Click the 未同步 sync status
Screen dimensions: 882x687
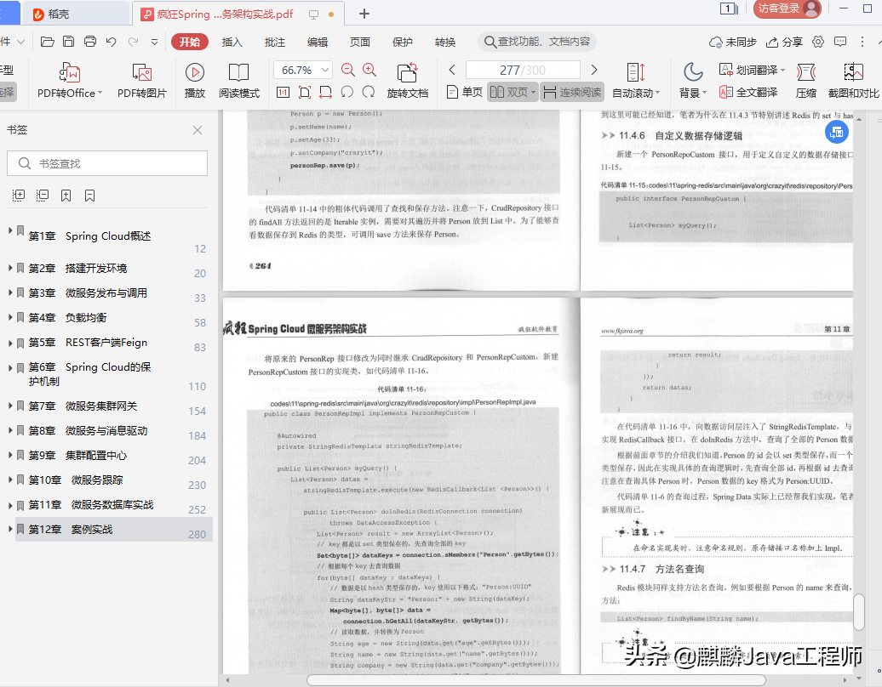click(x=733, y=43)
